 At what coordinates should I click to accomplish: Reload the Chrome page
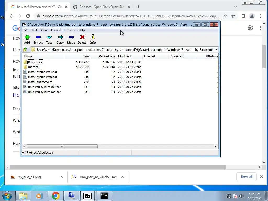click(28, 16)
